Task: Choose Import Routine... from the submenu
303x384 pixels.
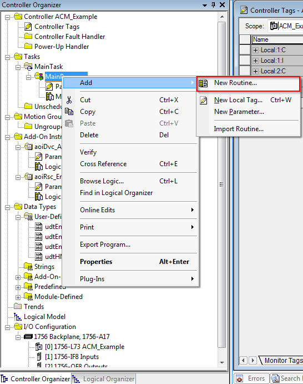Action: [239, 129]
